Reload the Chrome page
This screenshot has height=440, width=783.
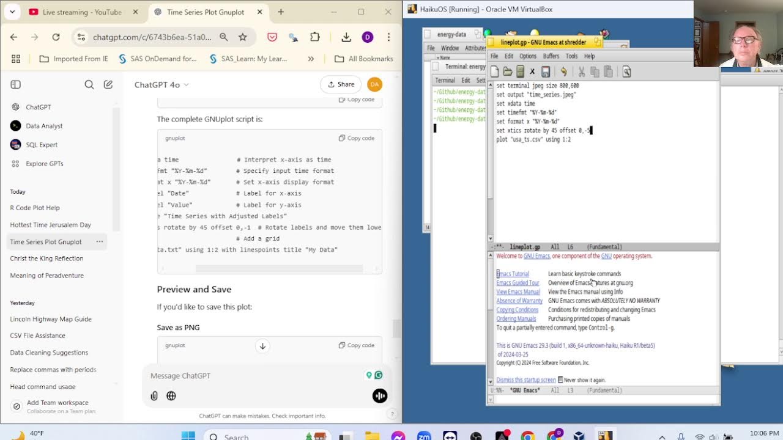click(x=56, y=37)
